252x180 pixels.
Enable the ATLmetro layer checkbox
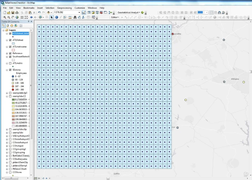click(10, 63)
